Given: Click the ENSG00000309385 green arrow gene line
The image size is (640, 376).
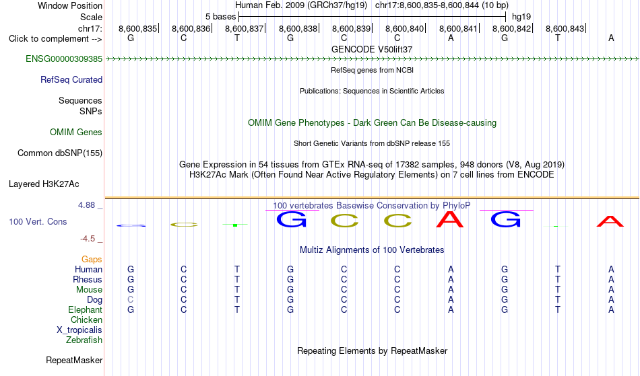Looking at the screenshot, I should [372, 59].
